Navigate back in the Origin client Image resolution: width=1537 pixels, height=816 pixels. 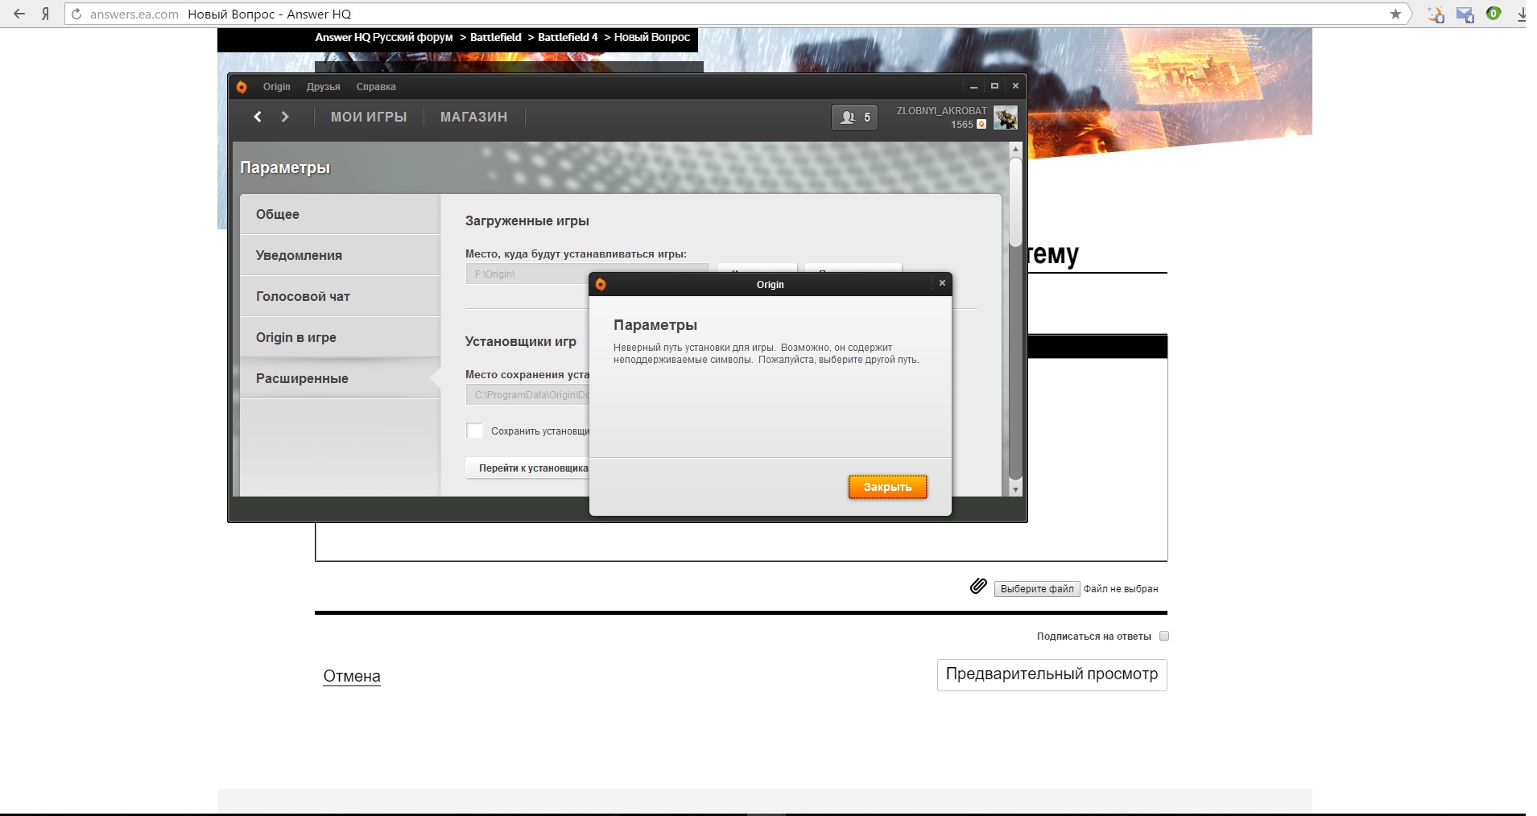(258, 117)
